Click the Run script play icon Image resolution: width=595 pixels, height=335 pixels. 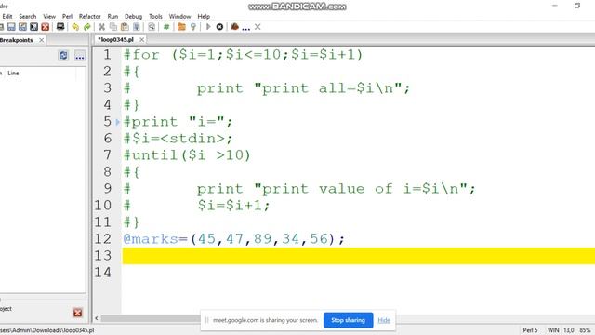coord(208,27)
